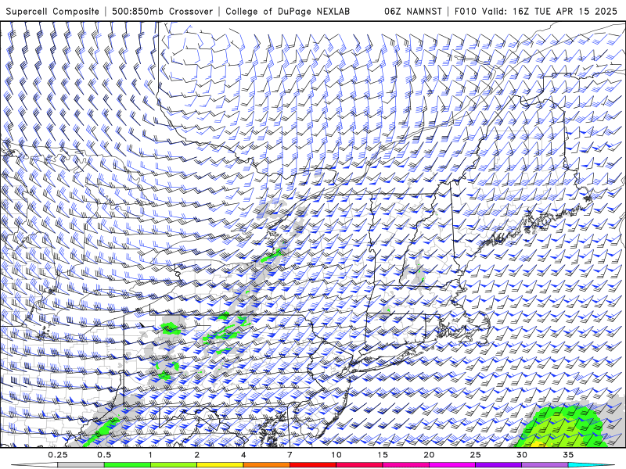Click the "1" legend value
This screenshot has height=469, width=626.
[150, 455]
